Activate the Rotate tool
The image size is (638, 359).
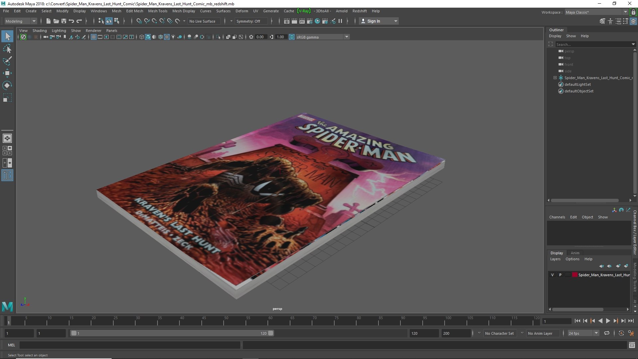[7, 85]
